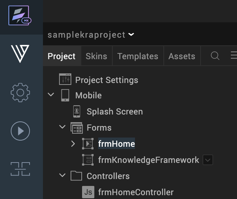Viewport: 237px width, 199px height.
Task: Switch to the Templates tab
Action: pos(138,56)
